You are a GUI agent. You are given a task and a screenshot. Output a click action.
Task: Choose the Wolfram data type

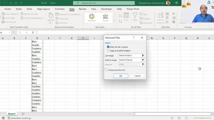click(x=92, y=18)
